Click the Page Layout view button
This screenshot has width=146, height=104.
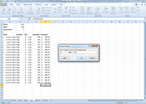[120, 103]
